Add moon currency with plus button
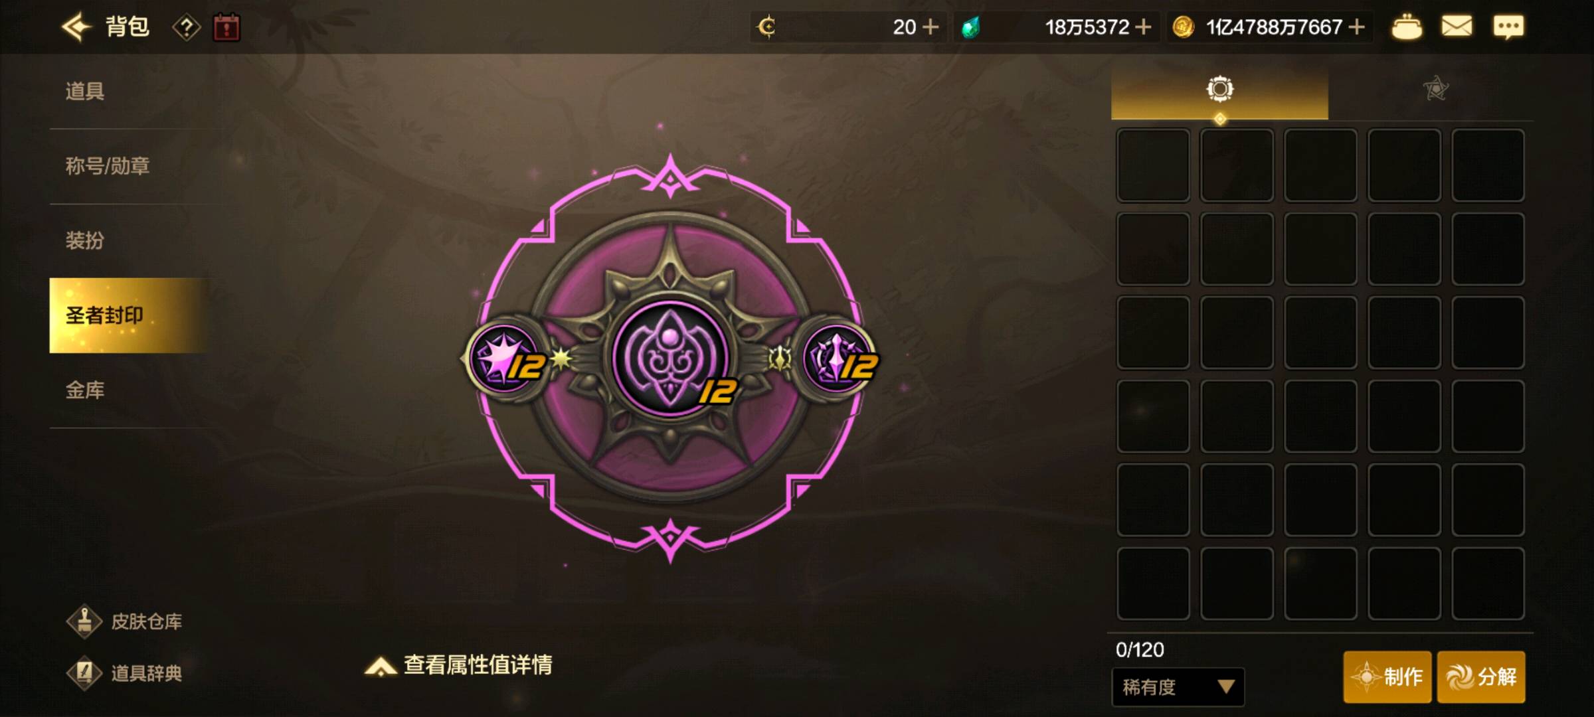This screenshot has width=1594, height=717. pyautogui.click(x=931, y=27)
